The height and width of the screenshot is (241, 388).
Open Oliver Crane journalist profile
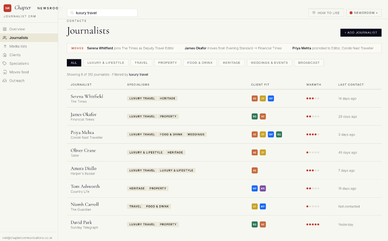pyautogui.click(x=83, y=150)
